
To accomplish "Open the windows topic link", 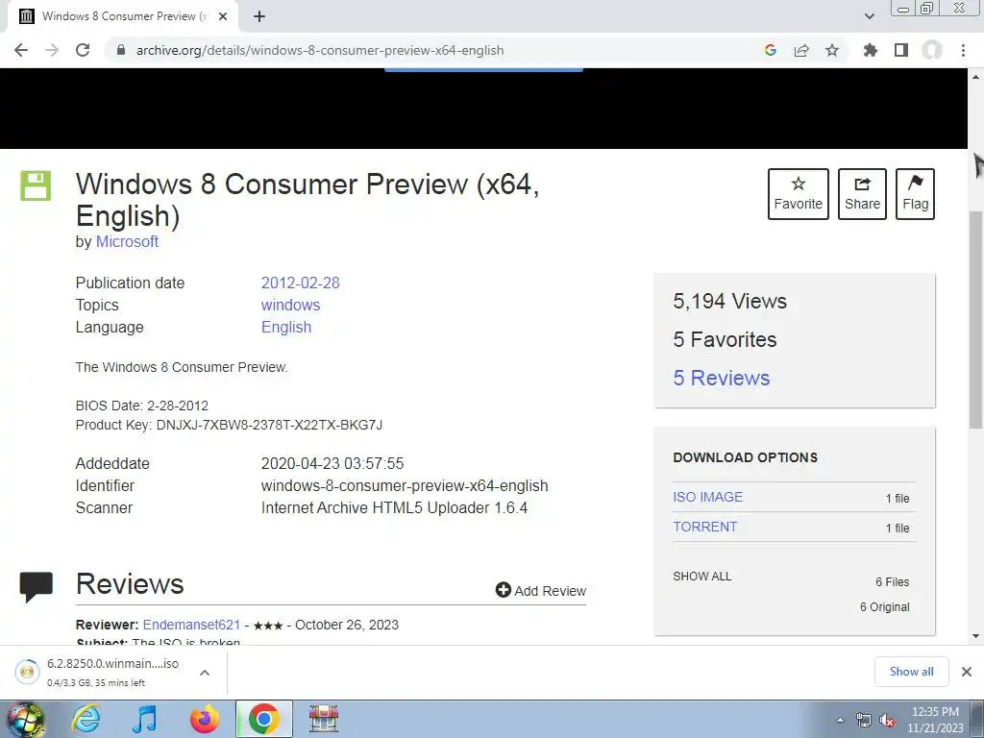I will click(x=290, y=305).
